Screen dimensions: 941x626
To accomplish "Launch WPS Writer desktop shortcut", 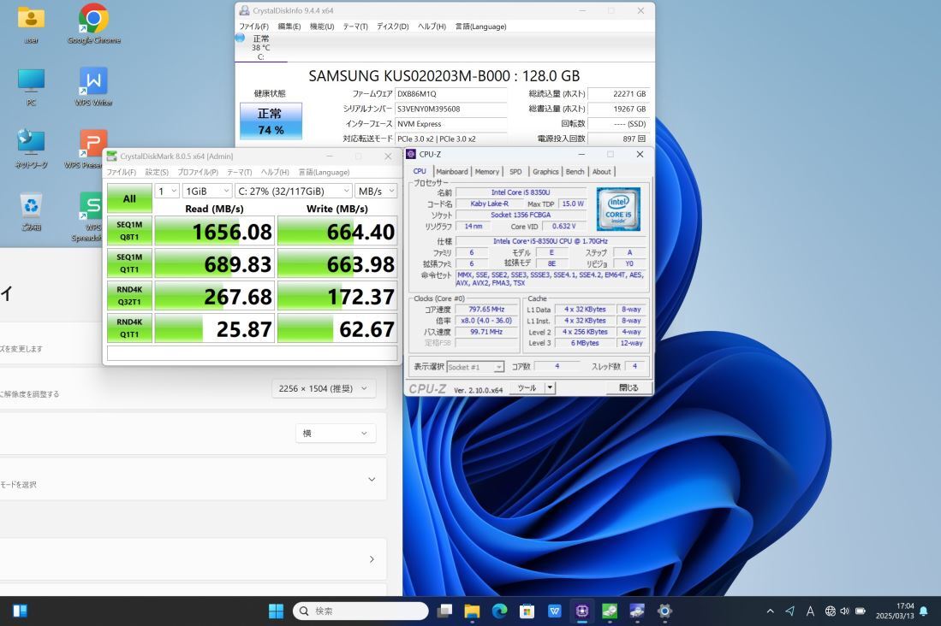I will (x=93, y=87).
